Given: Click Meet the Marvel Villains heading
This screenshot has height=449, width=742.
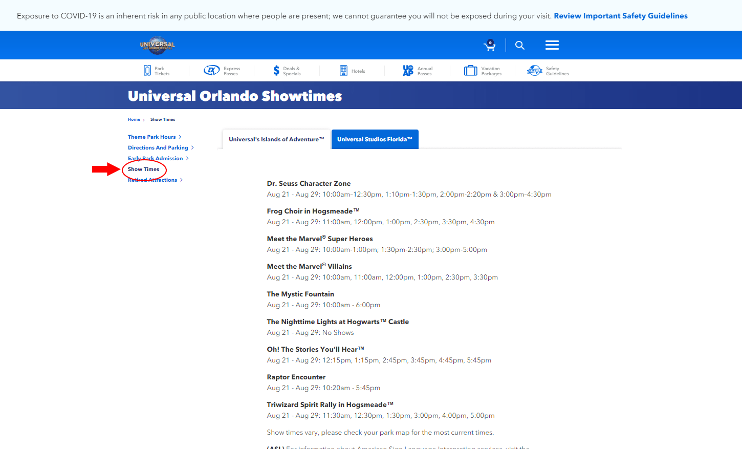Looking at the screenshot, I should click(x=309, y=266).
